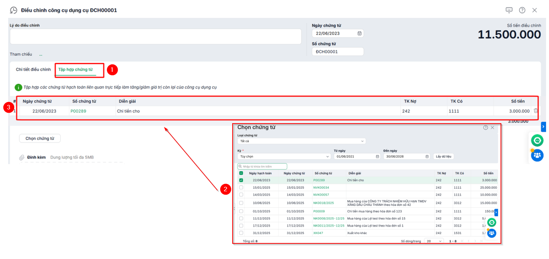Check the NK0018/2025 row checkbox
The height and width of the screenshot is (259, 549).
[x=241, y=203]
